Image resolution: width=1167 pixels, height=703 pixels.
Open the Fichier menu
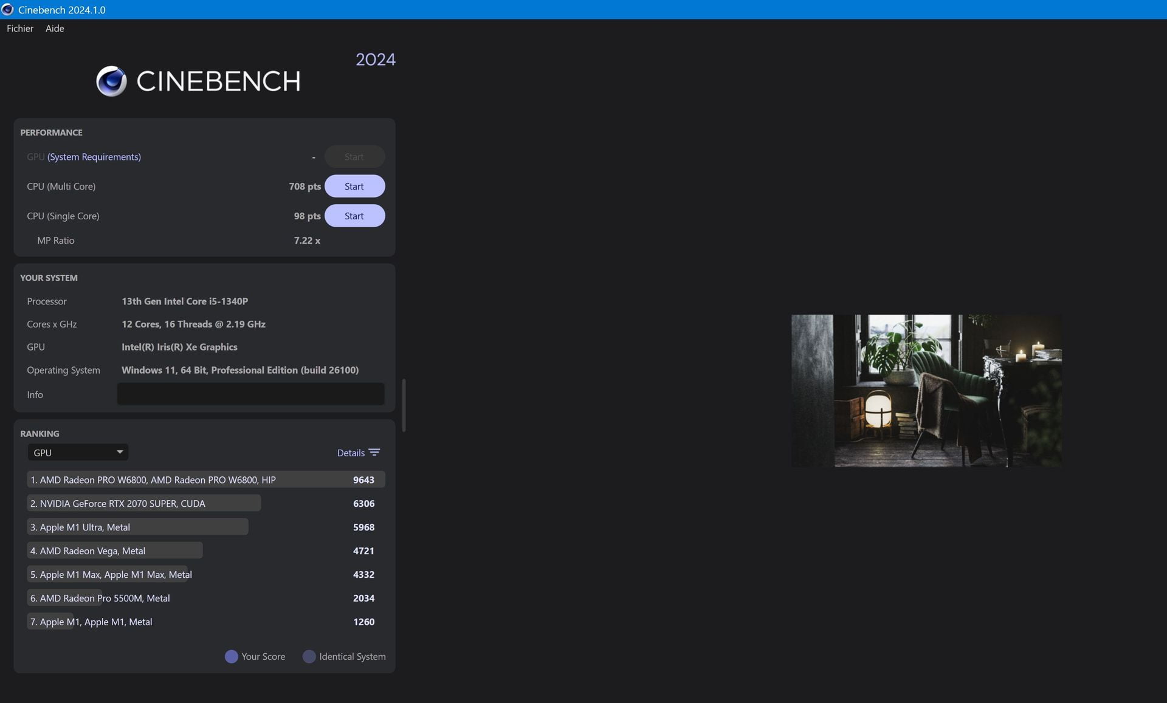pyautogui.click(x=20, y=29)
